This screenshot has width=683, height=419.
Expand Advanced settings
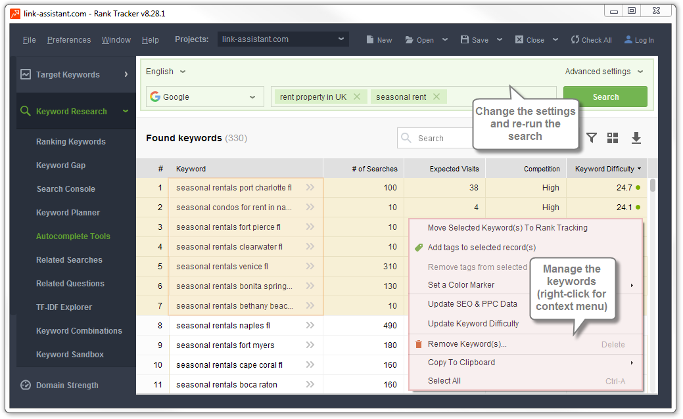pos(603,72)
